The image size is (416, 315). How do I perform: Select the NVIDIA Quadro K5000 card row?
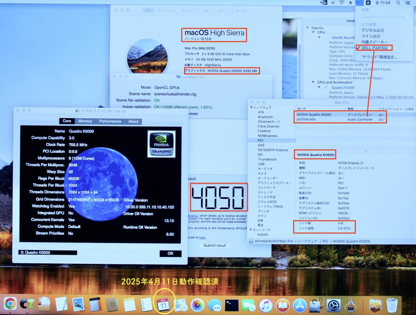click(356, 115)
